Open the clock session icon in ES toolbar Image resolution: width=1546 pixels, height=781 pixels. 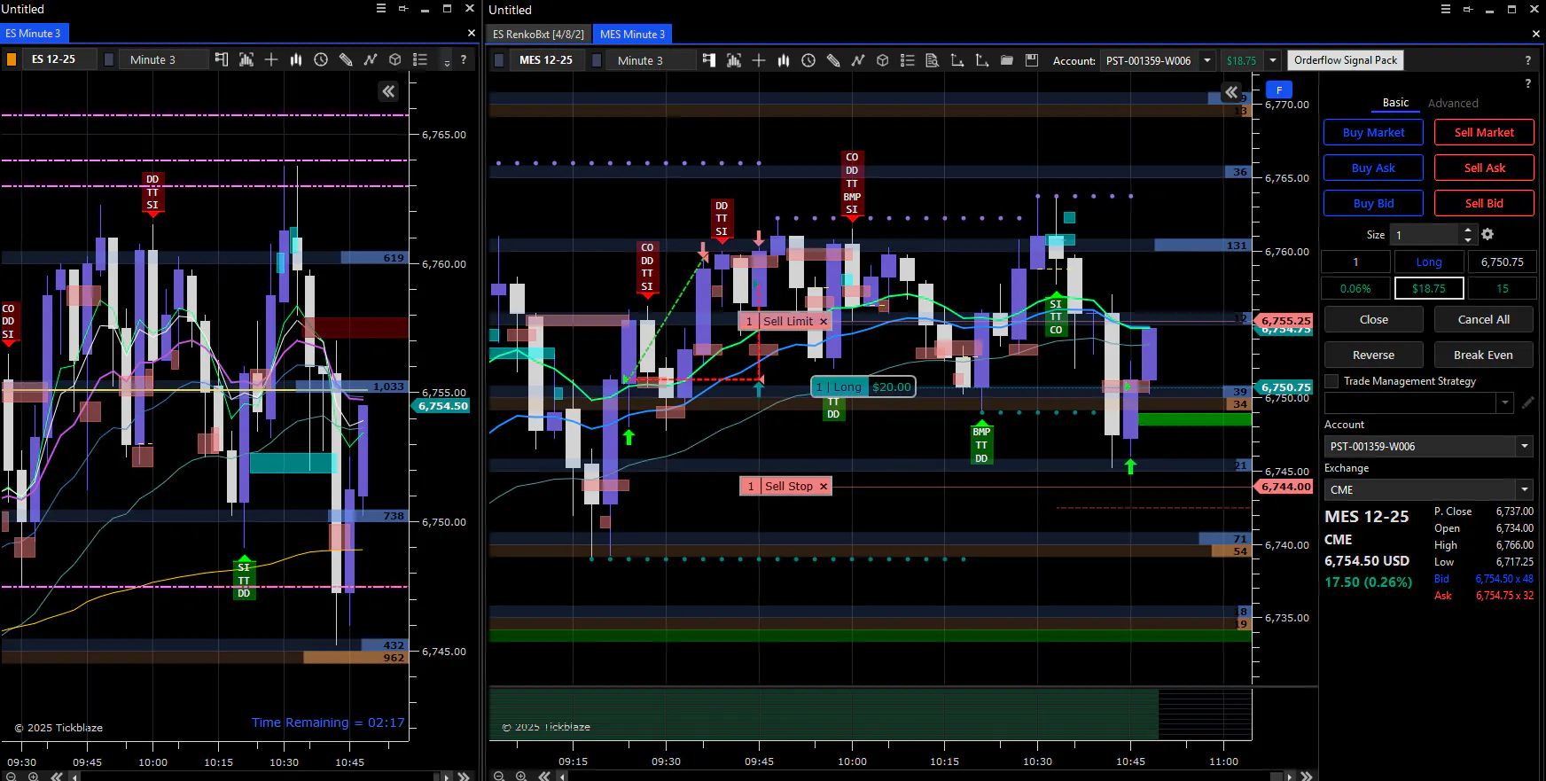coord(321,59)
